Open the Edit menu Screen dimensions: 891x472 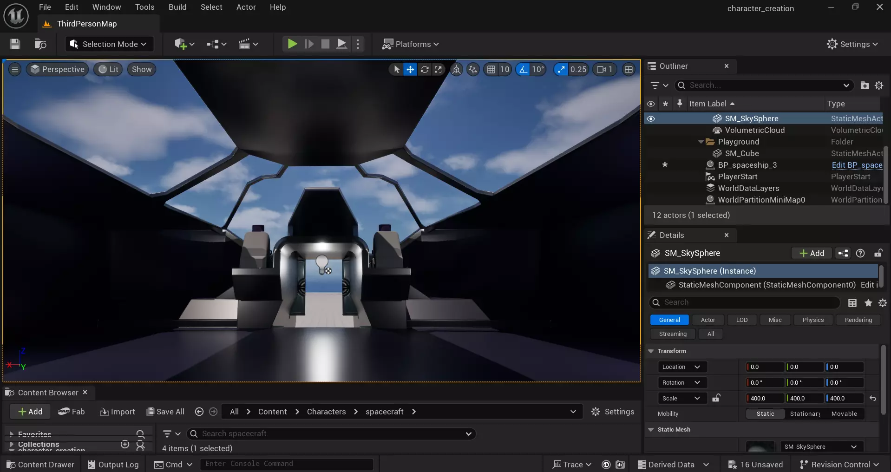click(x=72, y=7)
